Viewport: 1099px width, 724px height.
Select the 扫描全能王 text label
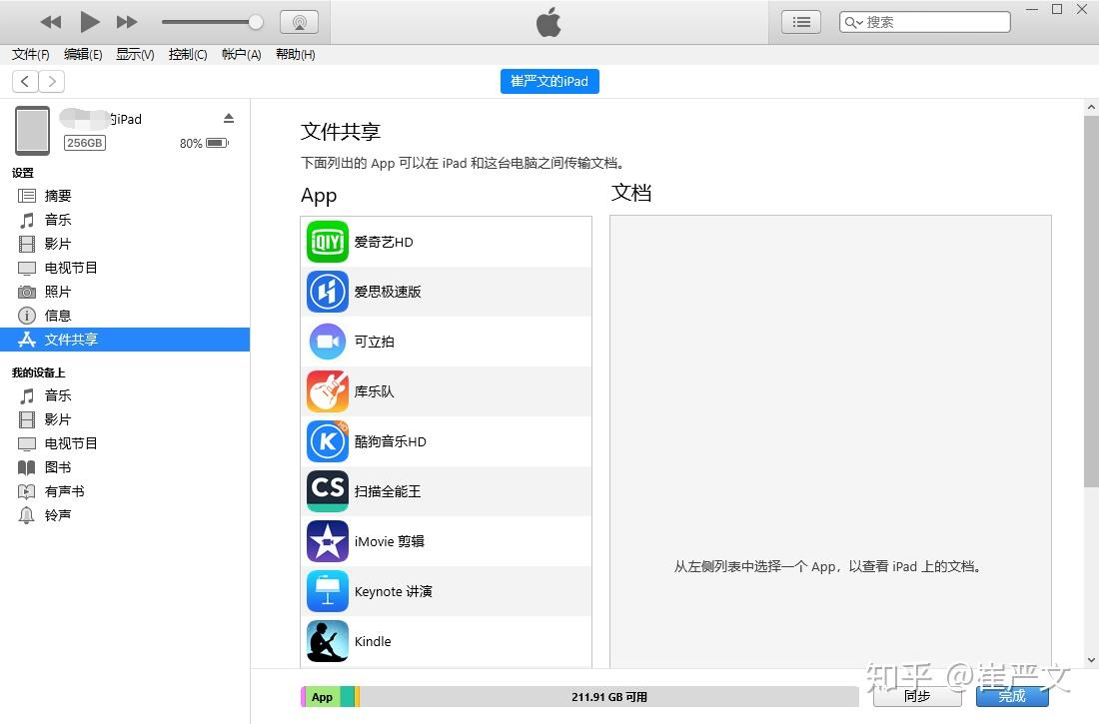(388, 491)
